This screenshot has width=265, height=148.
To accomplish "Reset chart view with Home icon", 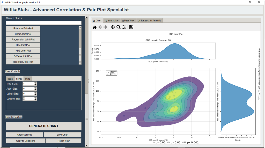I will click(95, 27).
